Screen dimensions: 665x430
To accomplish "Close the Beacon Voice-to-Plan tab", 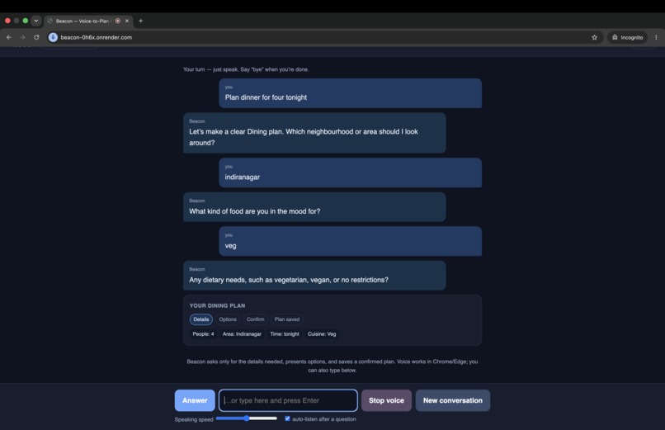I will pyautogui.click(x=126, y=21).
